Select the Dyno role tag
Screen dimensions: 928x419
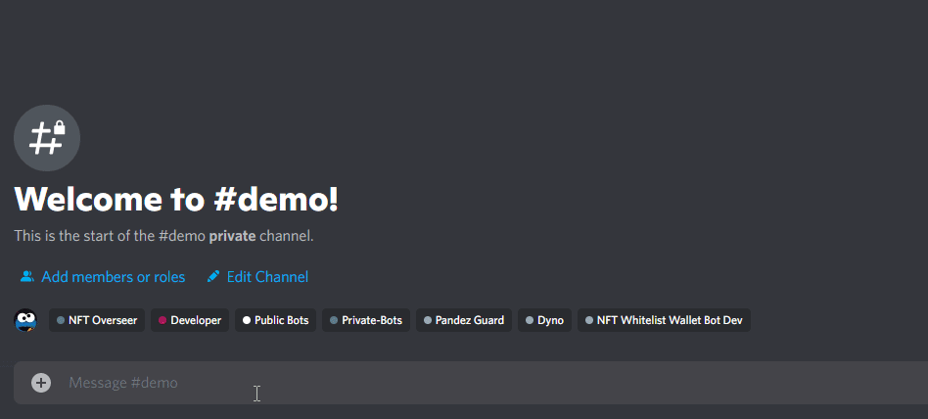point(545,320)
